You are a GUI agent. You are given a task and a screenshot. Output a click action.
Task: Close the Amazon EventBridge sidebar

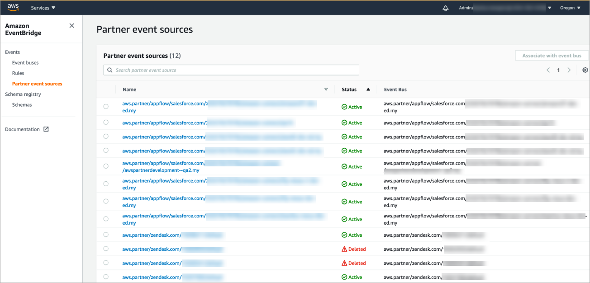[x=71, y=26]
